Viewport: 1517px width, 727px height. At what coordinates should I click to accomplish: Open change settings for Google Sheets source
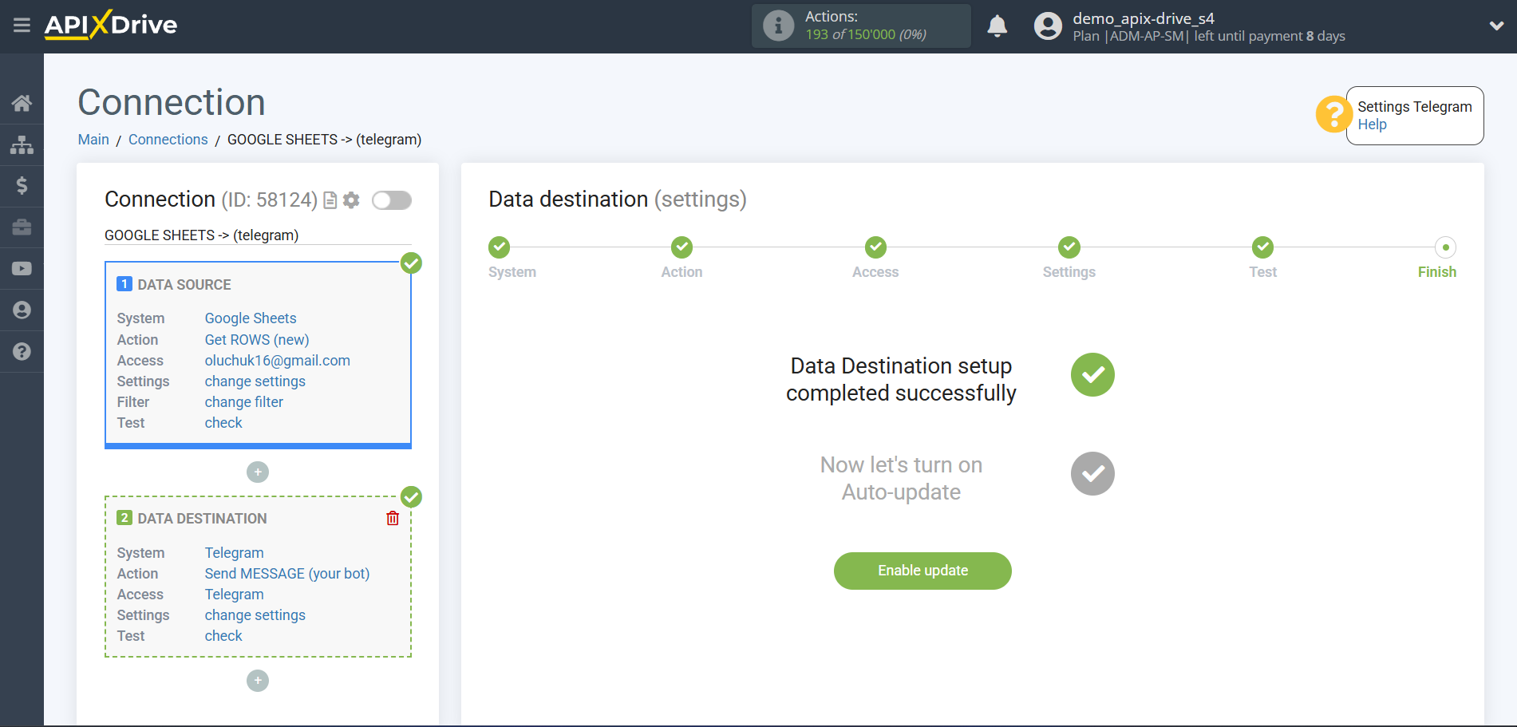255,381
